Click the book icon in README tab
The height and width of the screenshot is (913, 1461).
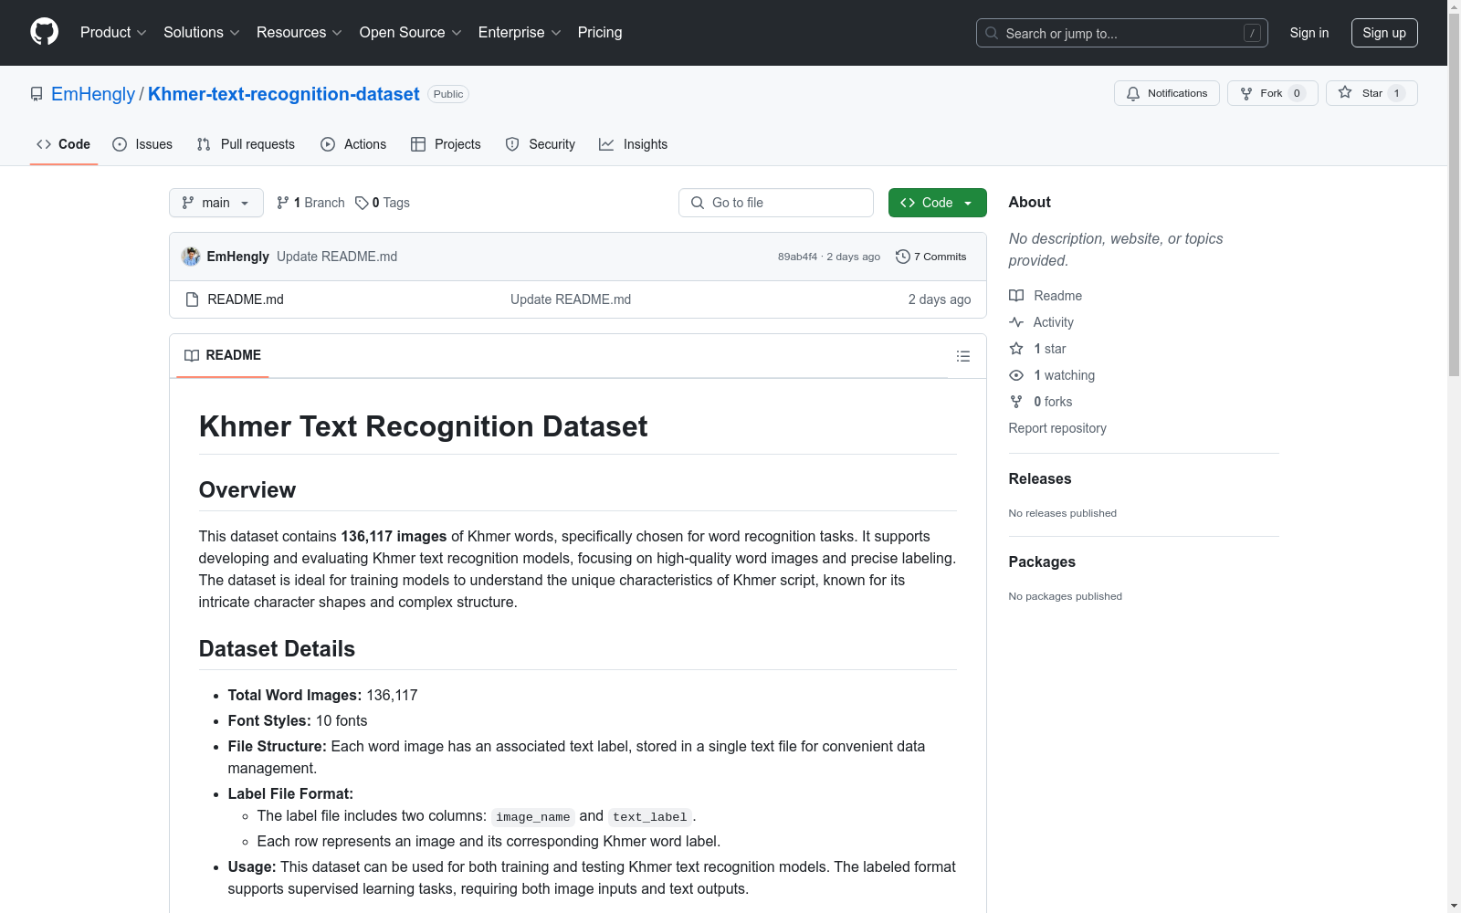pyautogui.click(x=192, y=355)
